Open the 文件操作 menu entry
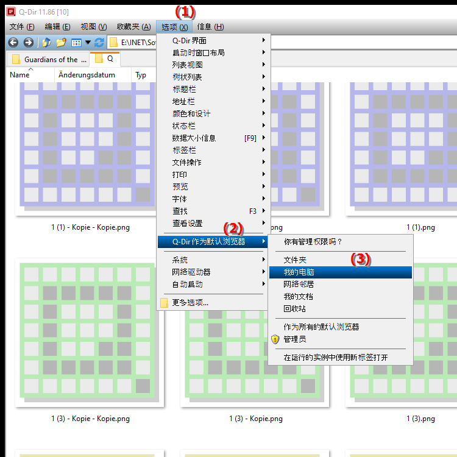Viewport: 457px width, 457px height. (x=213, y=162)
